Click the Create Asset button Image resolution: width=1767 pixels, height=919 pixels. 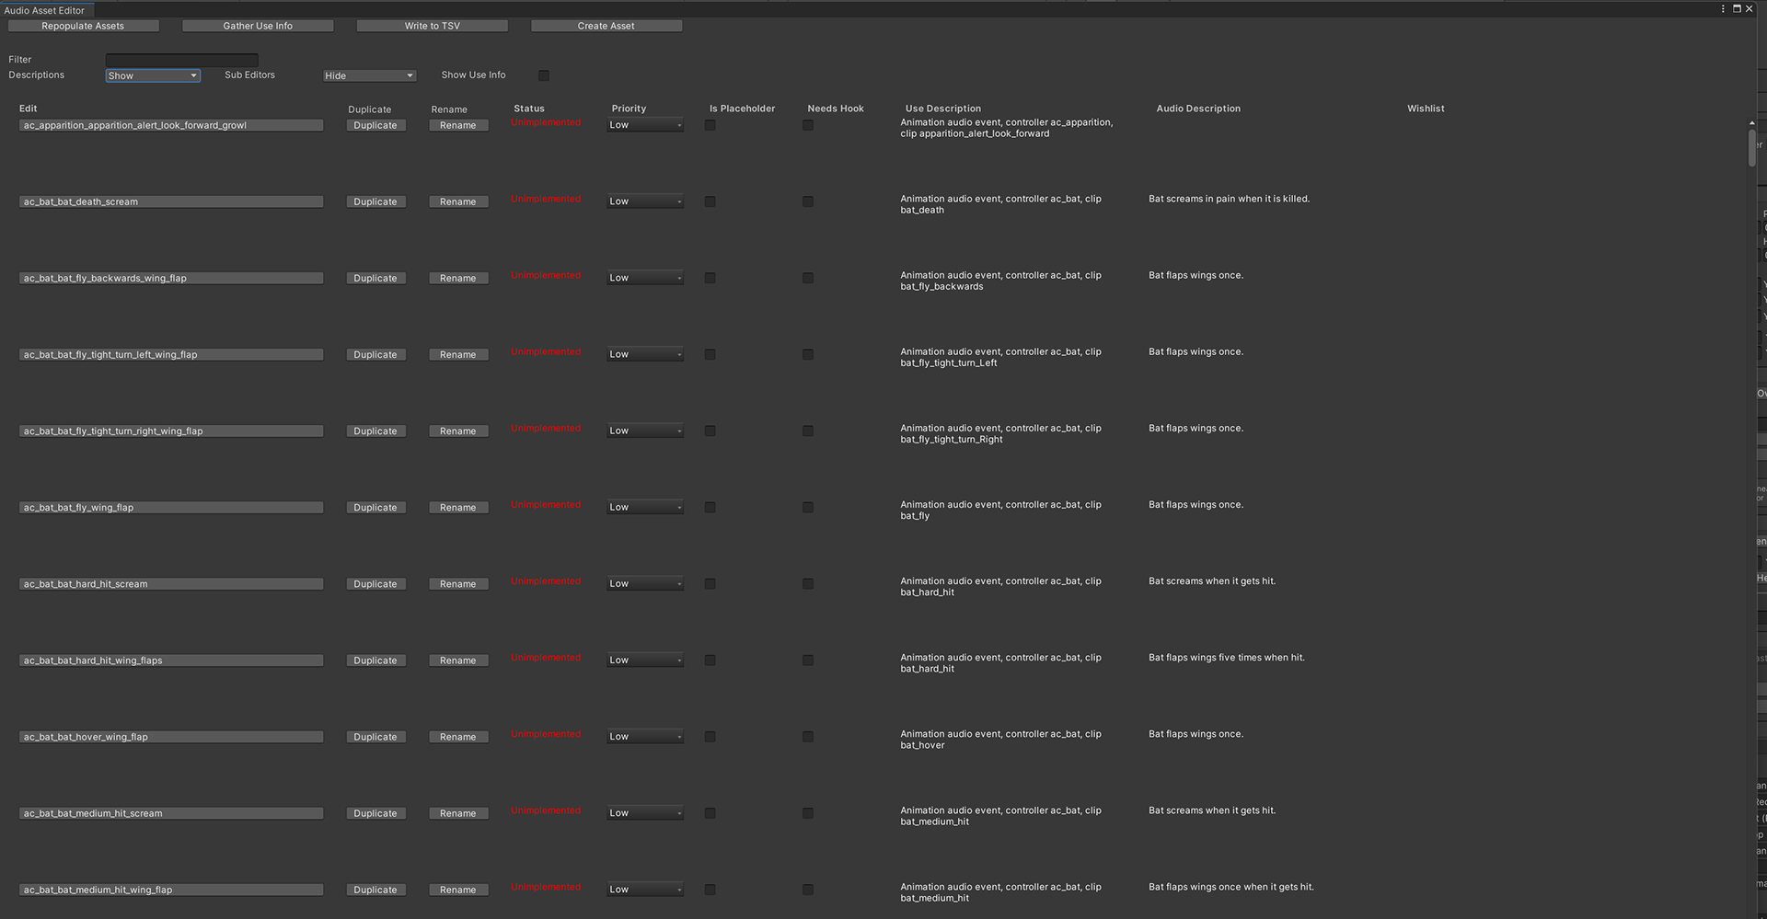click(606, 26)
